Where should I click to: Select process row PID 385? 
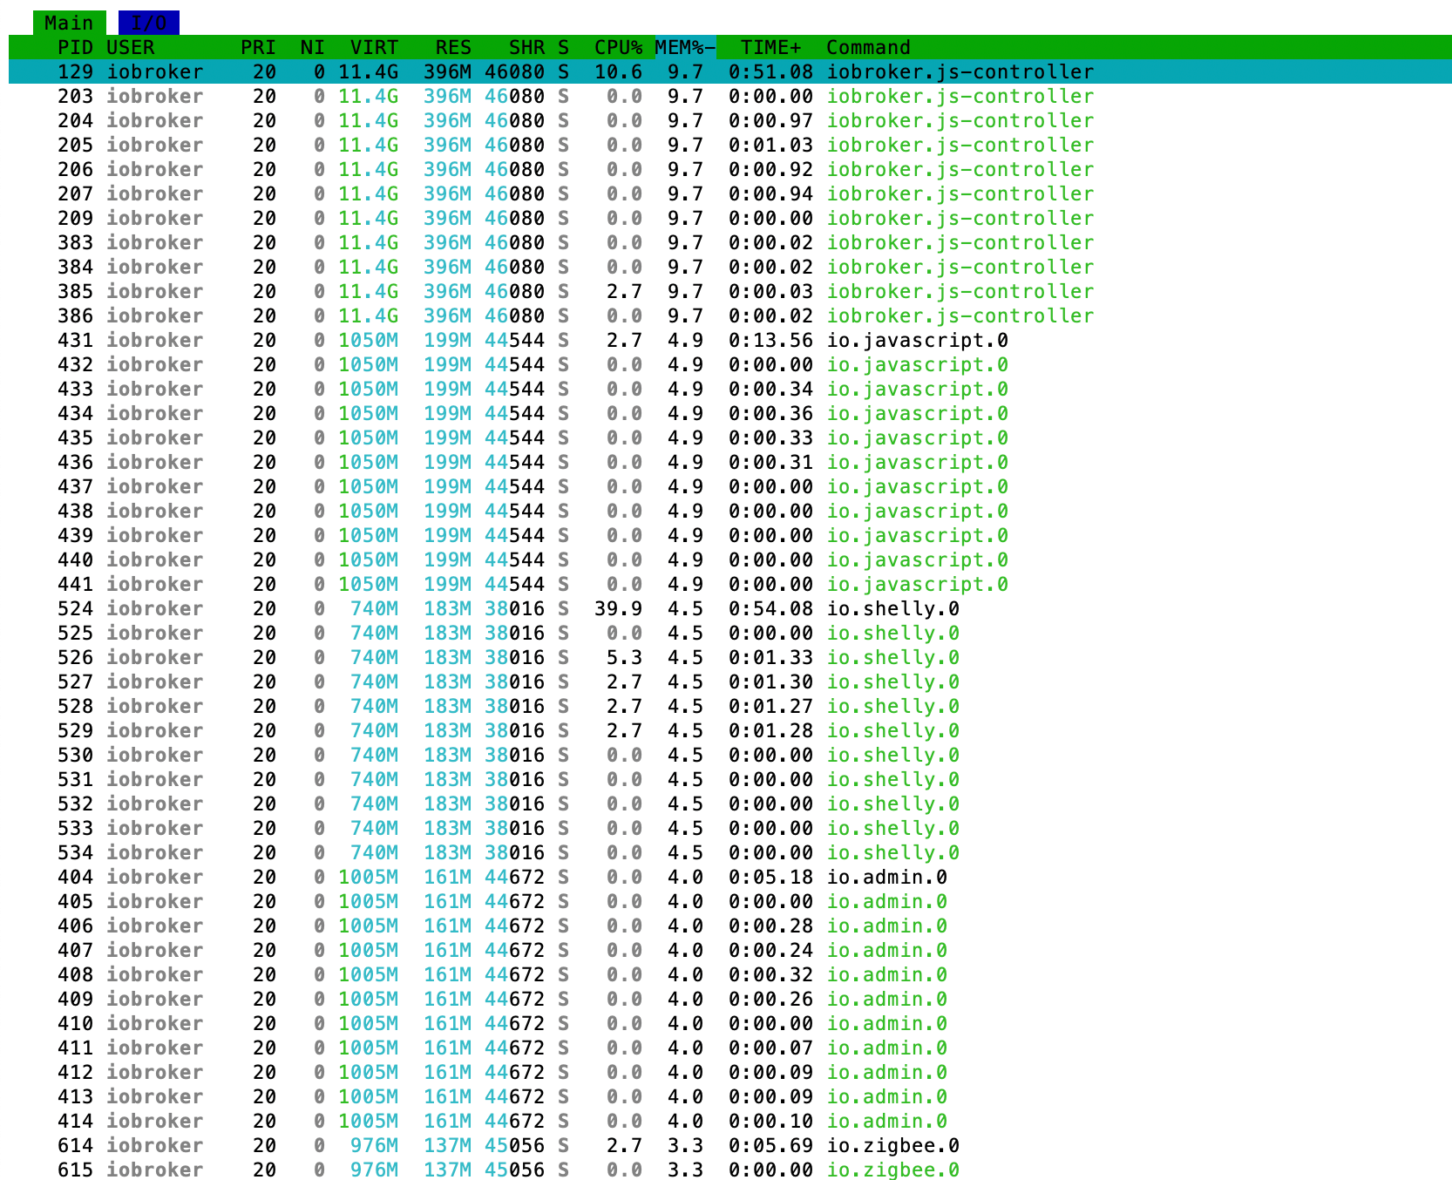click(730, 291)
